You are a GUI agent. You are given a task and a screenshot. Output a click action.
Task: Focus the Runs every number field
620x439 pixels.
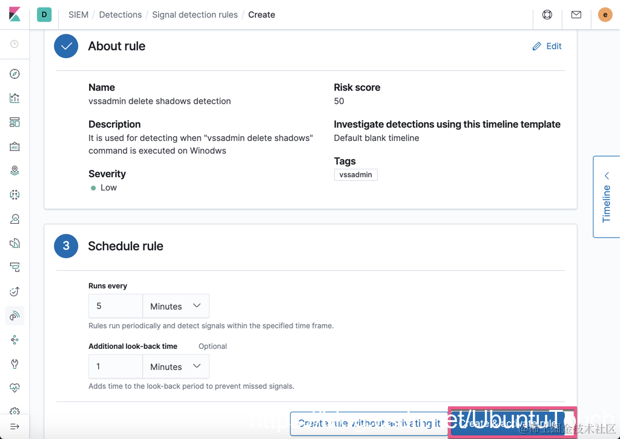pyautogui.click(x=116, y=306)
